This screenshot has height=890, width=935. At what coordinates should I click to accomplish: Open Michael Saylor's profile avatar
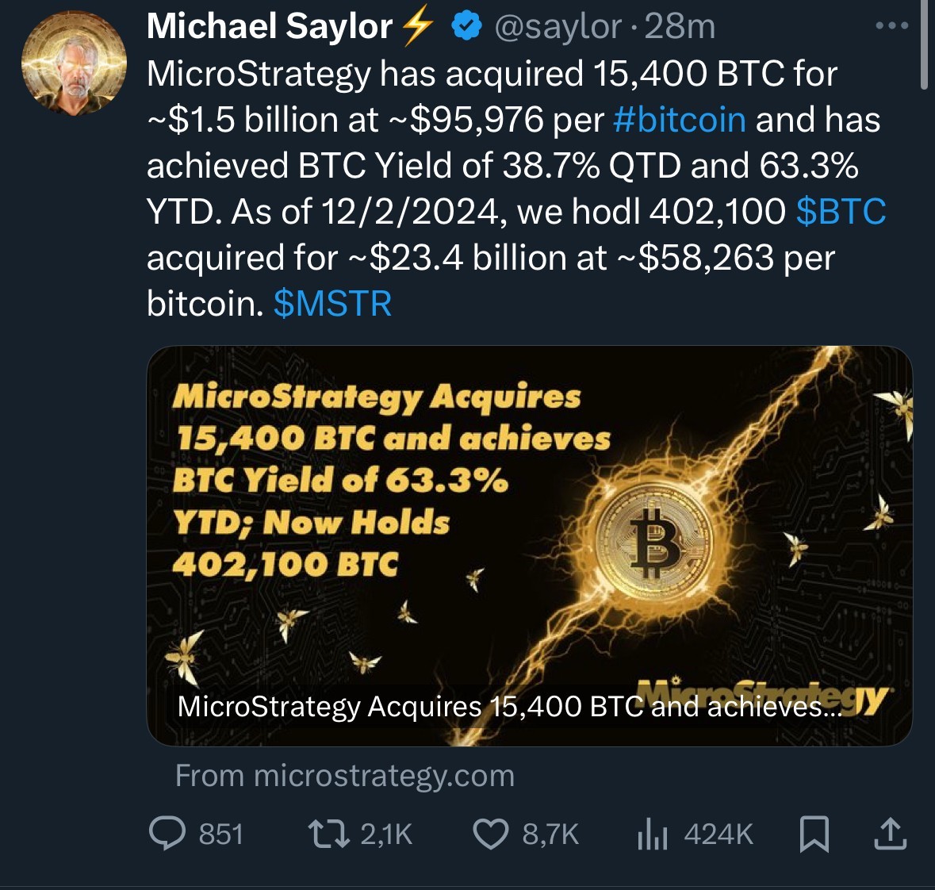point(74,63)
